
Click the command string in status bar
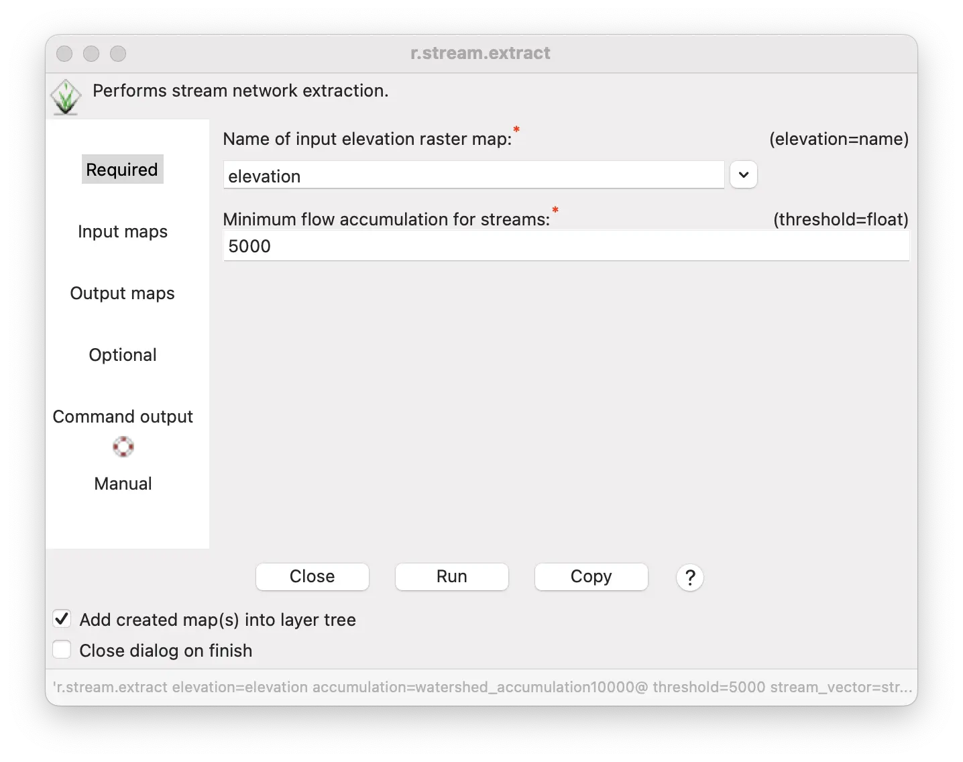tap(482, 687)
